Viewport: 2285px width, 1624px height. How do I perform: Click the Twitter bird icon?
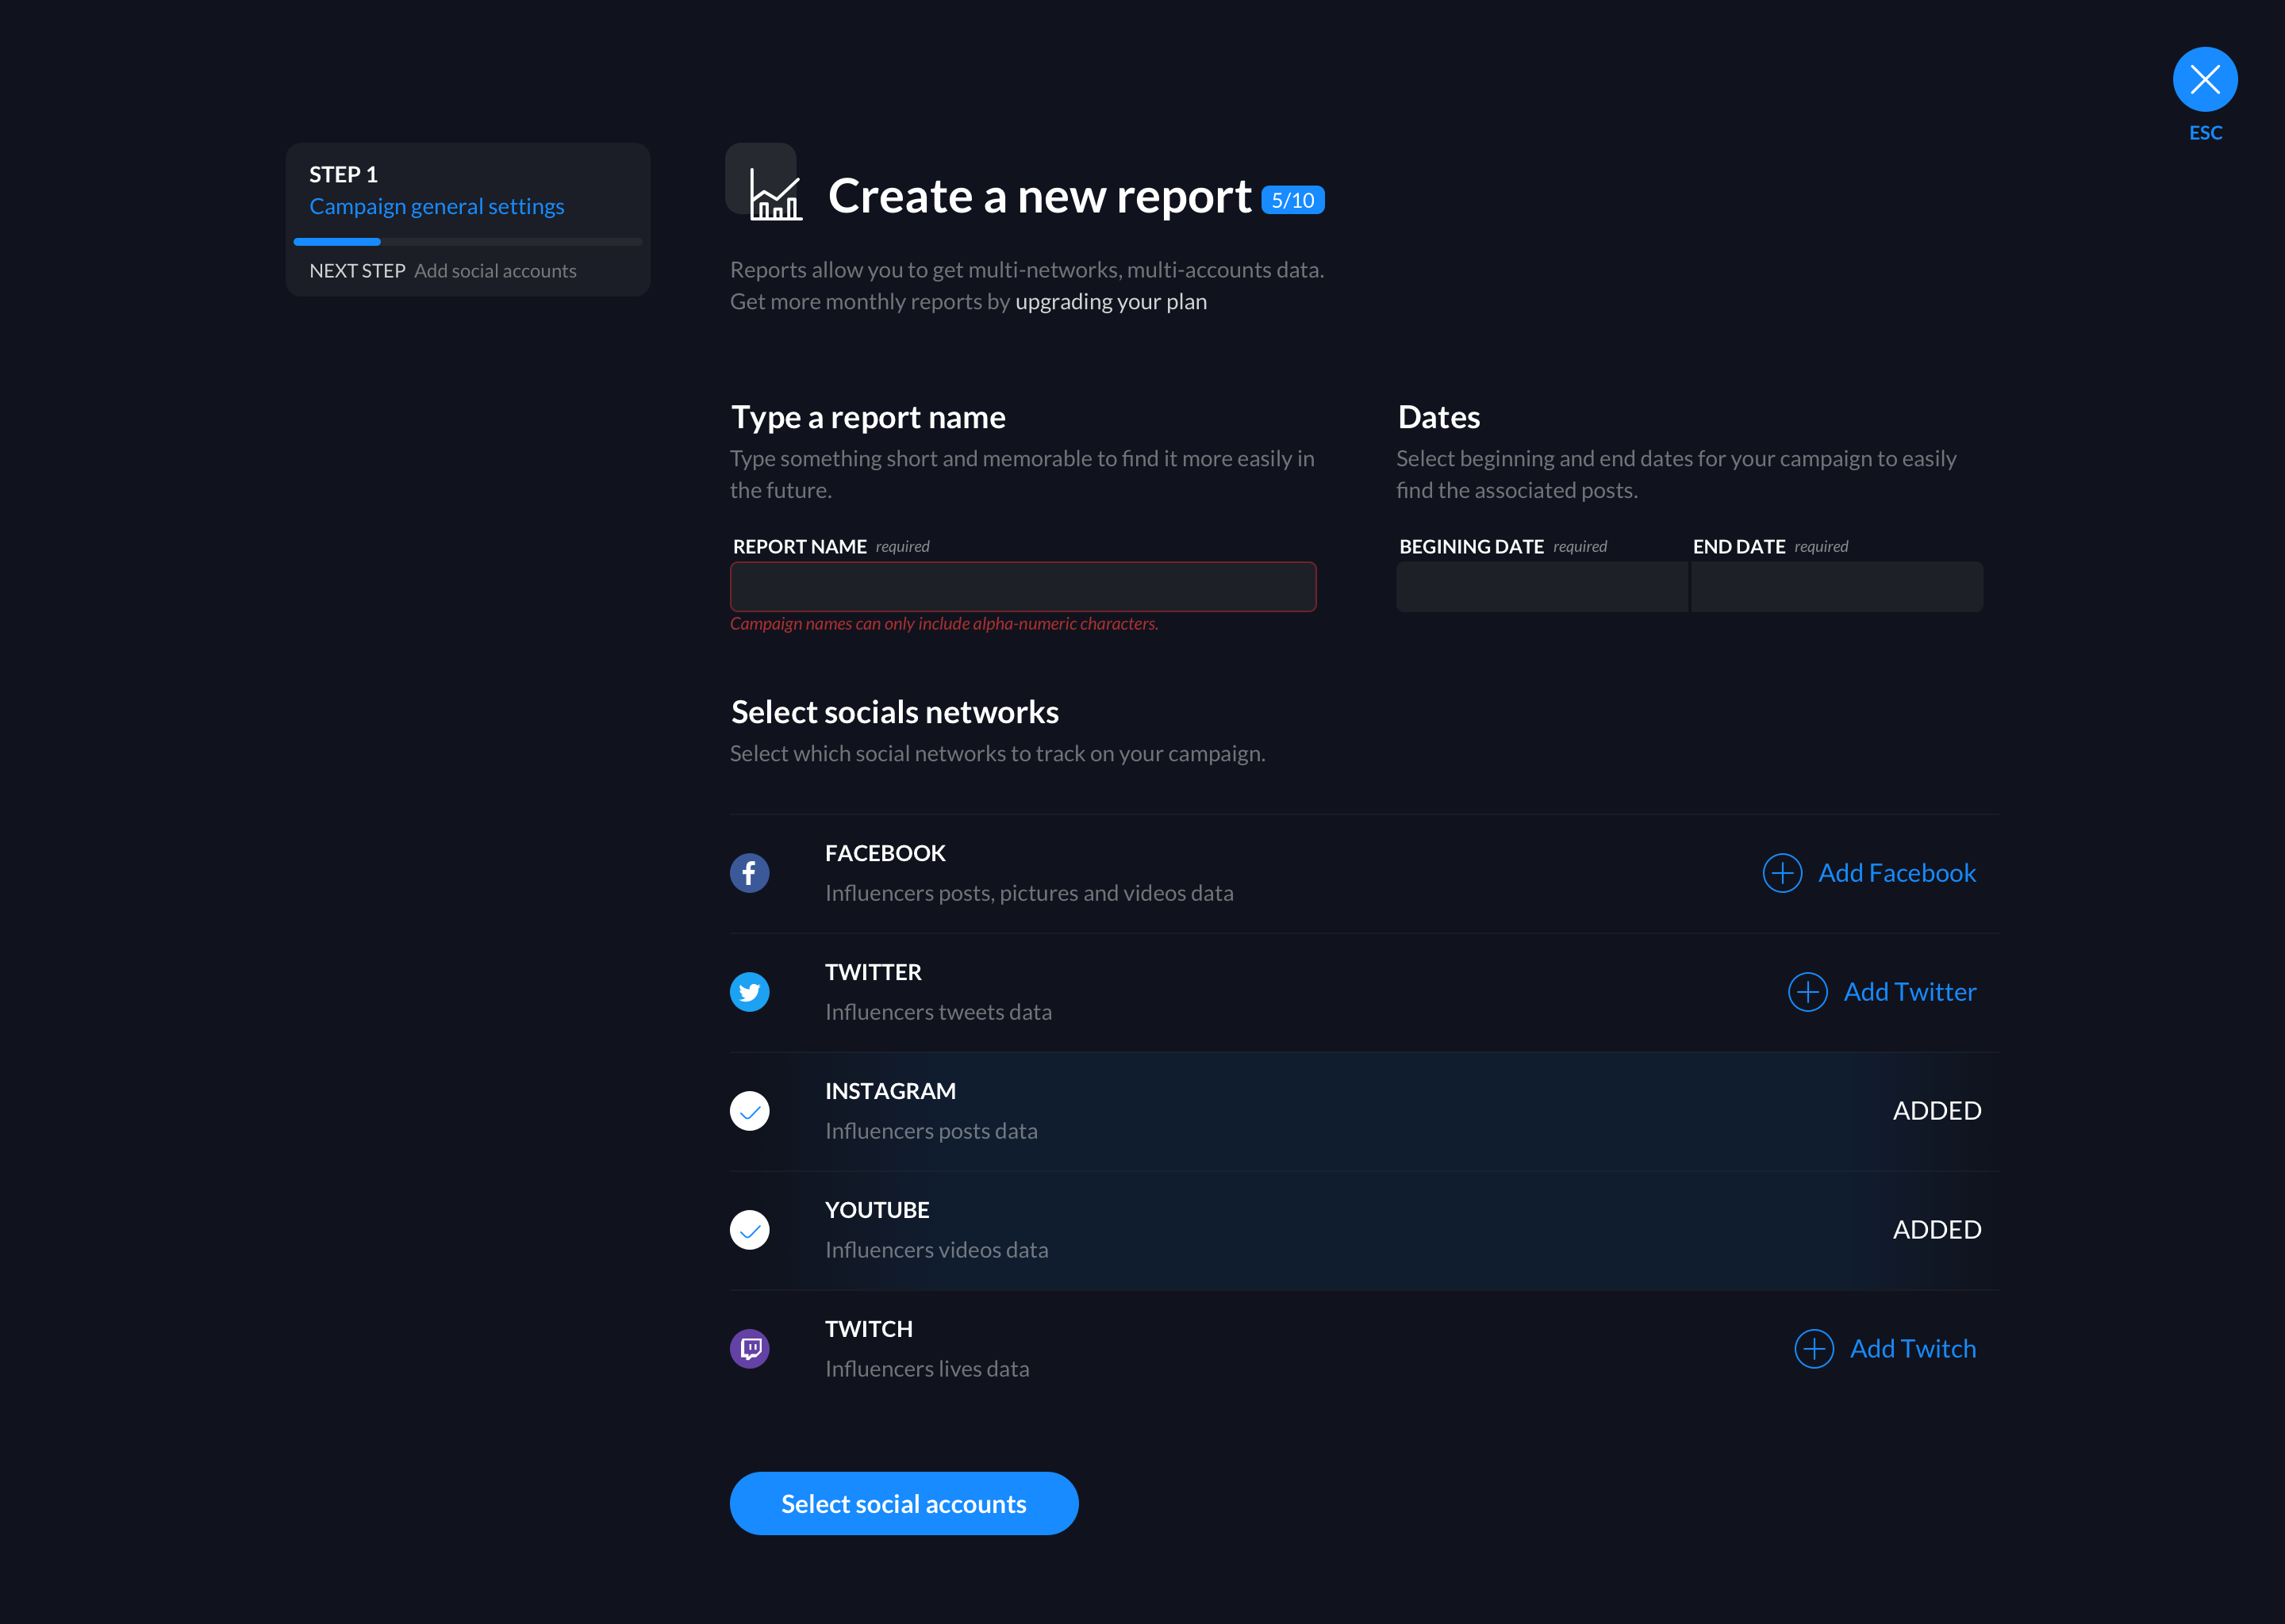pyautogui.click(x=749, y=992)
